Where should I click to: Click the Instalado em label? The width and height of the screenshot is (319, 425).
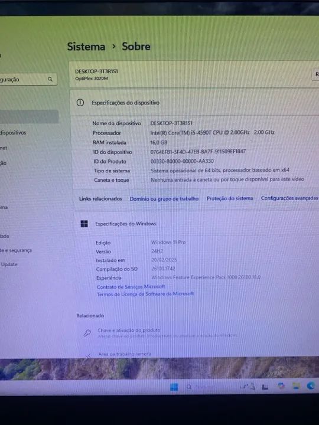click(x=110, y=260)
